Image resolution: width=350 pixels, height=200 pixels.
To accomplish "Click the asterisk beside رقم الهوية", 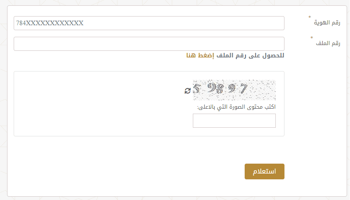I will (x=309, y=17).
